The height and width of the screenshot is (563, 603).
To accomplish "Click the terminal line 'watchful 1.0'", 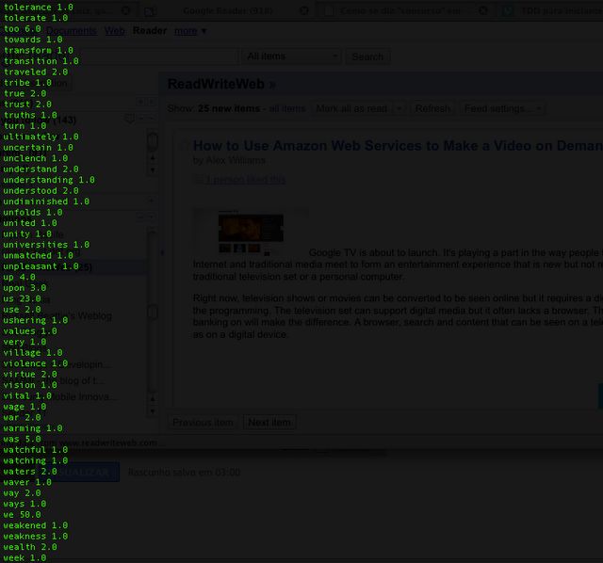I will (36, 450).
